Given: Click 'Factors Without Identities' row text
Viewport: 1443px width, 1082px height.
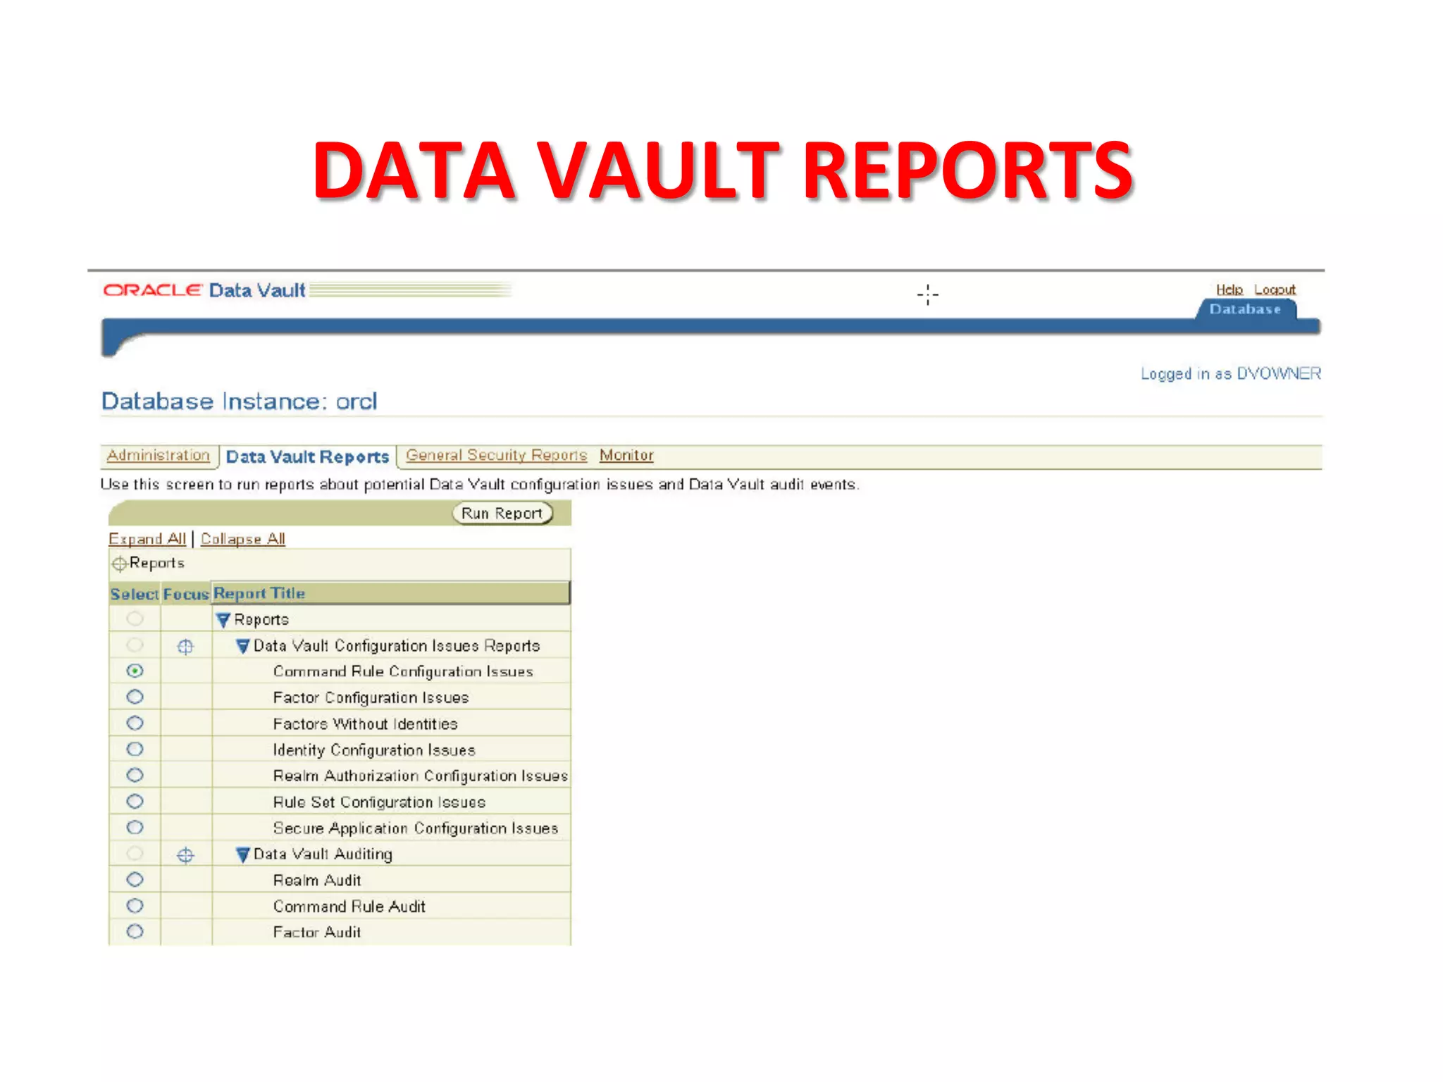Looking at the screenshot, I should [365, 723].
